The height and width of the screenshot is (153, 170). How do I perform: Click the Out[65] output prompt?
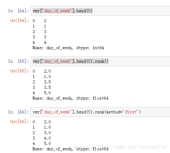(19, 71)
